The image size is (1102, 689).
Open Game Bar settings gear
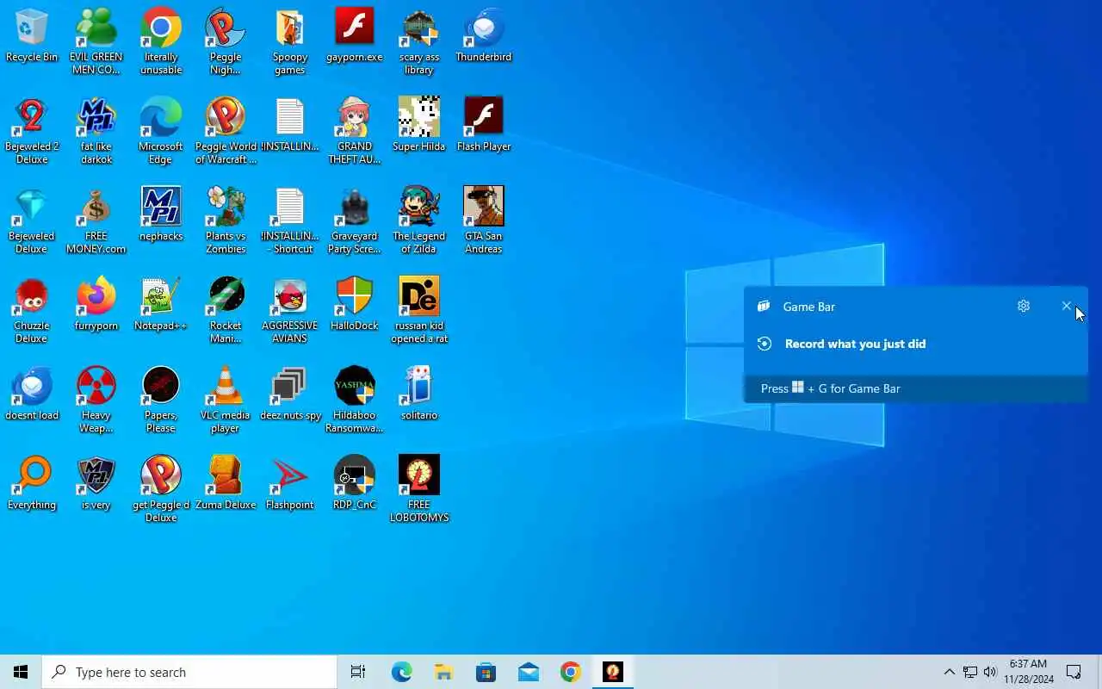1024,306
